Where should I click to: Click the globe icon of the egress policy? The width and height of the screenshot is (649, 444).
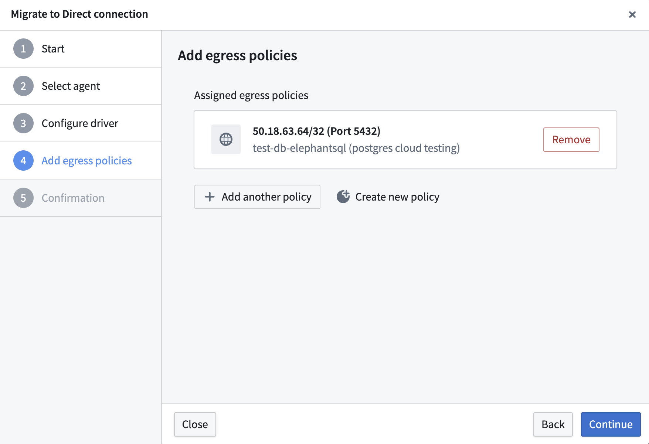point(226,139)
